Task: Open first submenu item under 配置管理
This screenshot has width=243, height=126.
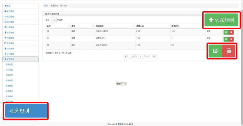Action: (x=9, y=65)
